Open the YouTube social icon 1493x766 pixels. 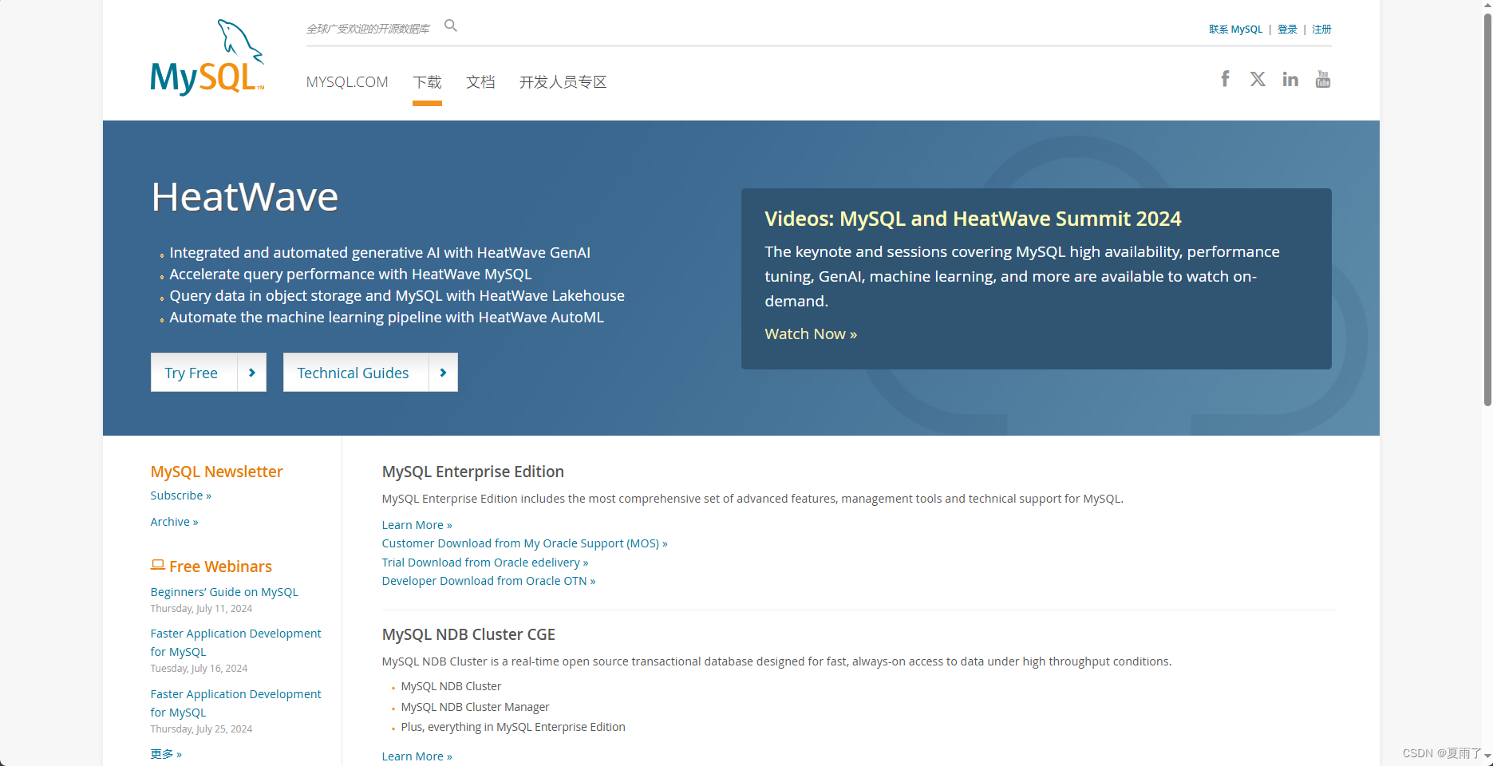tap(1323, 79)
